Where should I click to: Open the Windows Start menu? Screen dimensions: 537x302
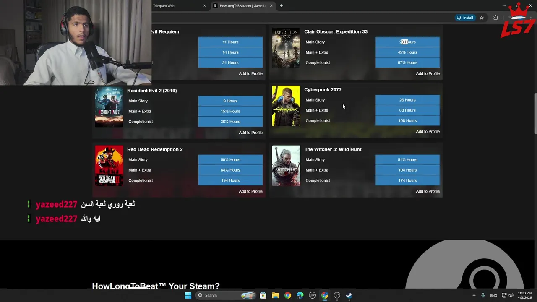[x=188, y=295]
